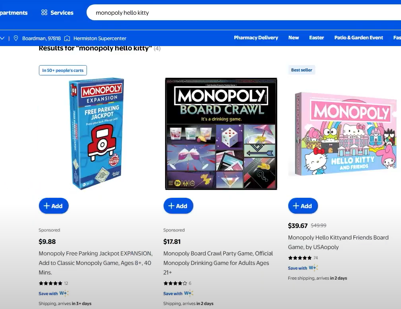
Task: Expand the chevron left of the location pin
Action: (x=3, y=39)
